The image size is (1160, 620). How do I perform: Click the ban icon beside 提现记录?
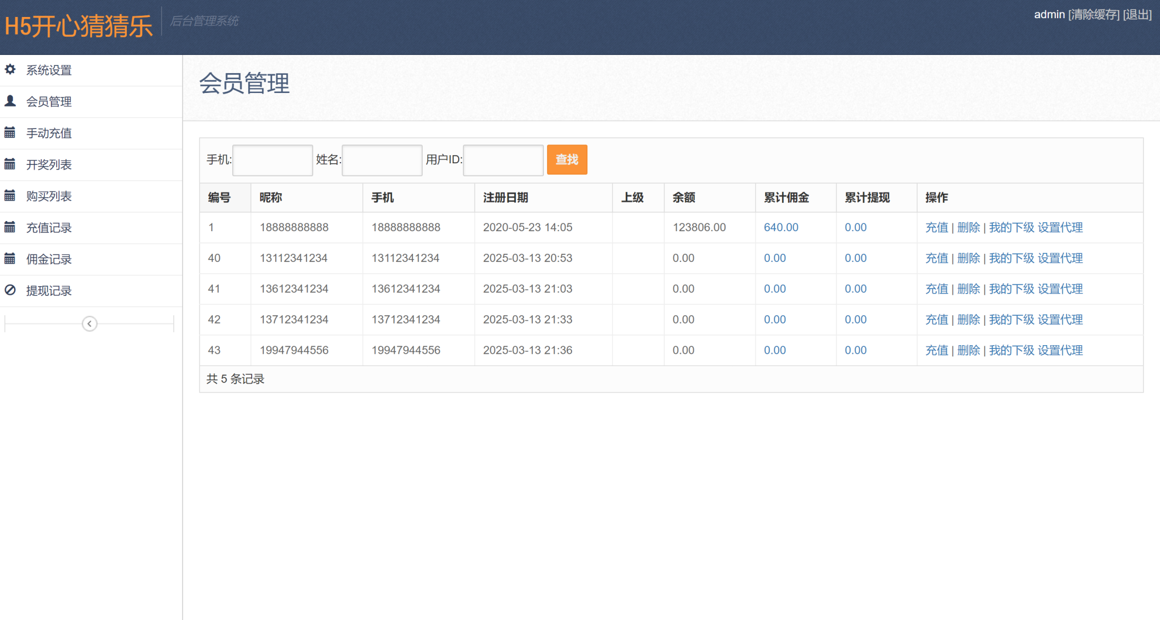(x=10, y=290)
